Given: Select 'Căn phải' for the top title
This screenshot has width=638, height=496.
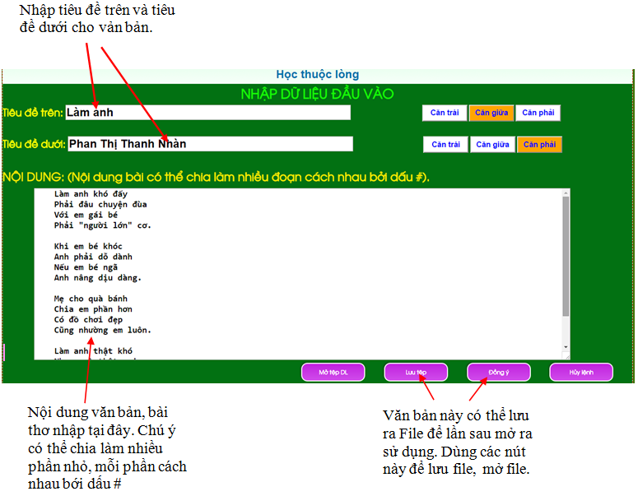Looking at the screenshot, I should point(539,113).
